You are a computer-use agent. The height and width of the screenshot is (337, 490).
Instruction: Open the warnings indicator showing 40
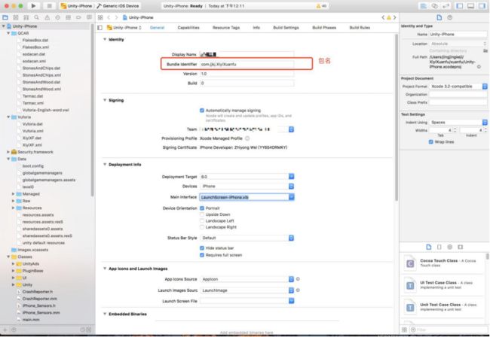click(x=321, y=6)
